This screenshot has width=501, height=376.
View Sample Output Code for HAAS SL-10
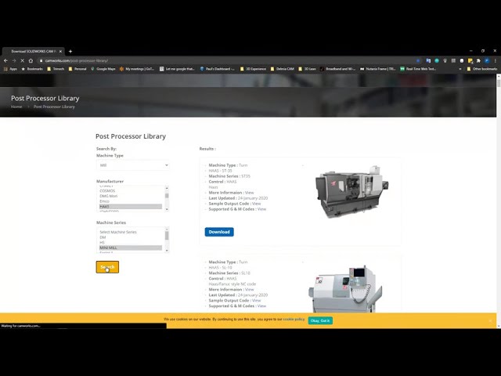click(256, 301)
